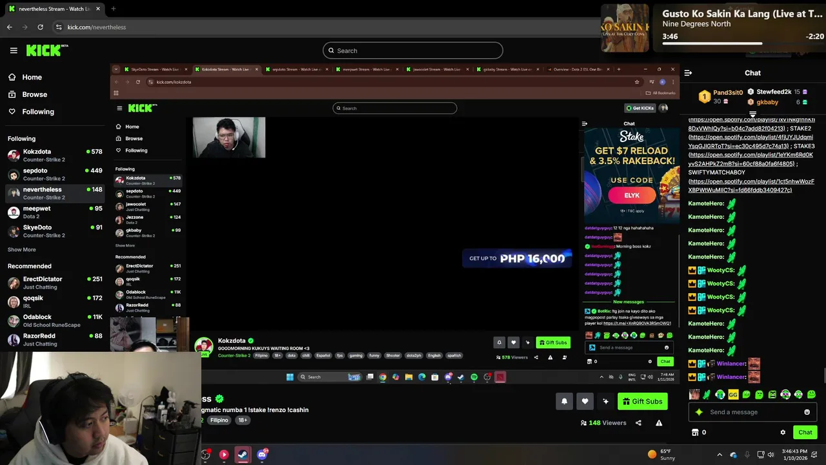
Task: Open the Kick hamburger menu in the outer page
Action: click(14, 50)
